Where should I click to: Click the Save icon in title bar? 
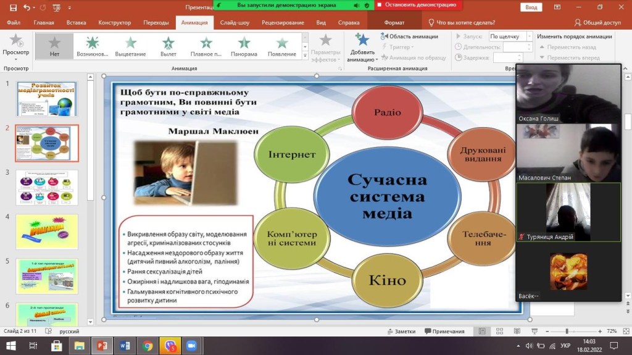click(x=13, y=7)
